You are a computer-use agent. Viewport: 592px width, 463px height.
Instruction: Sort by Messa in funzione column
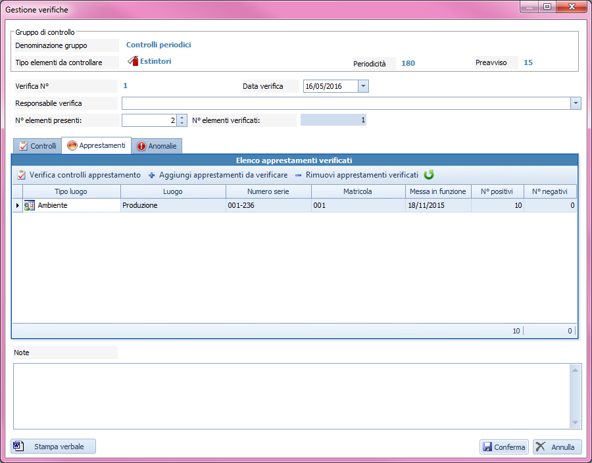click(x=438, y=191)
